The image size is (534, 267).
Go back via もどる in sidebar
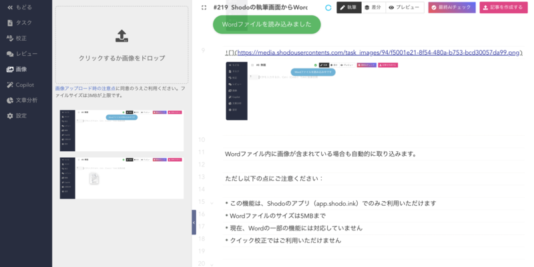20,7
